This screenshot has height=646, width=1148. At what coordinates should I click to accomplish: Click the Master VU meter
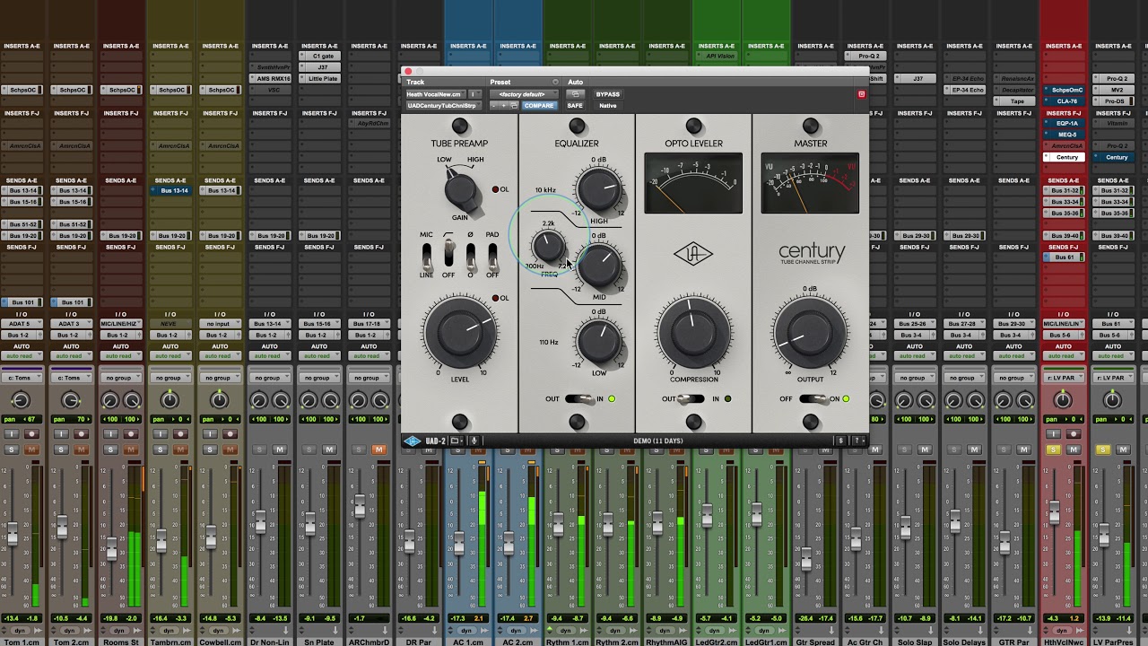pos(810,183)
